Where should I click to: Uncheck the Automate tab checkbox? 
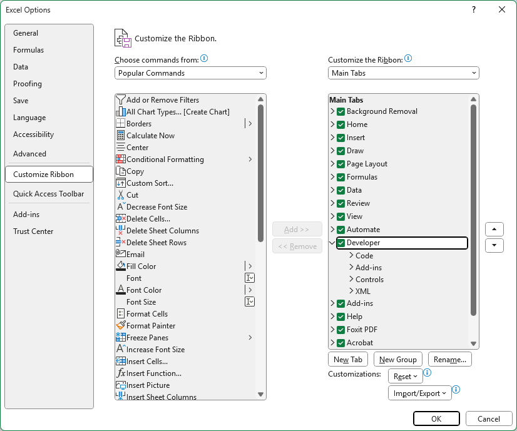click(x=340, y=230)
